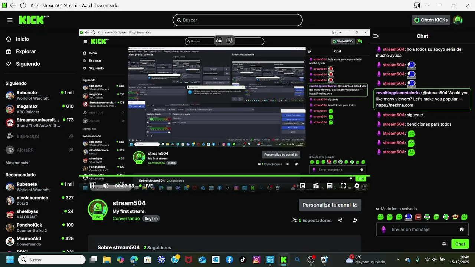Click icon to the right of share

(x=355, y=220)
